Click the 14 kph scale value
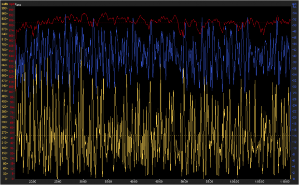The image size is (299, 185). tap(295, 136)
